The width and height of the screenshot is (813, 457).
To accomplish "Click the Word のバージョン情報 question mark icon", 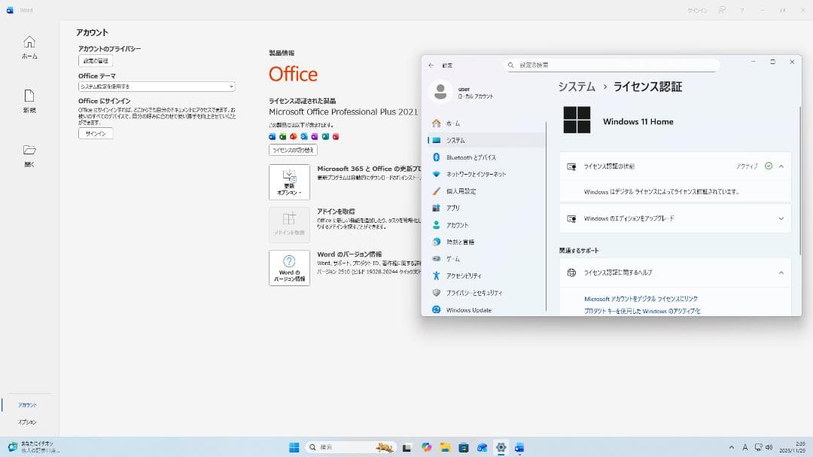I will coord(289,261).
